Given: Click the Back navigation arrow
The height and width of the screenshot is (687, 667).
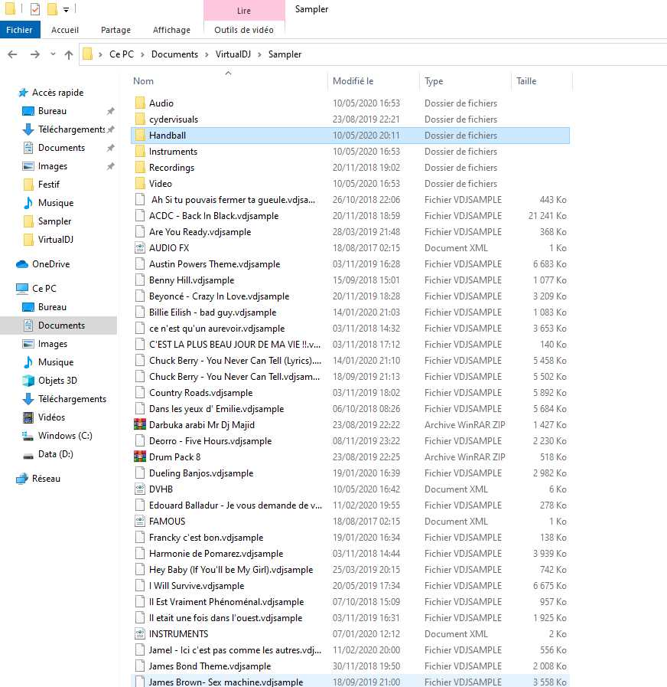Looking at the screenshot, I should pyautogui.click(x=12, y=54).
